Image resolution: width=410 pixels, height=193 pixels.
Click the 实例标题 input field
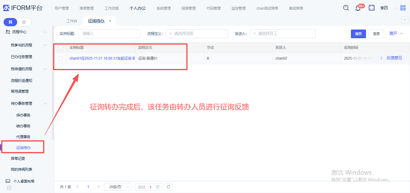coord(109,34)
